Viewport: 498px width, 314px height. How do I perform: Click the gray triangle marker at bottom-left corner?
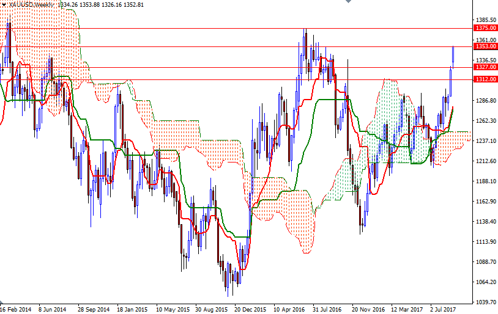[1, 301]
